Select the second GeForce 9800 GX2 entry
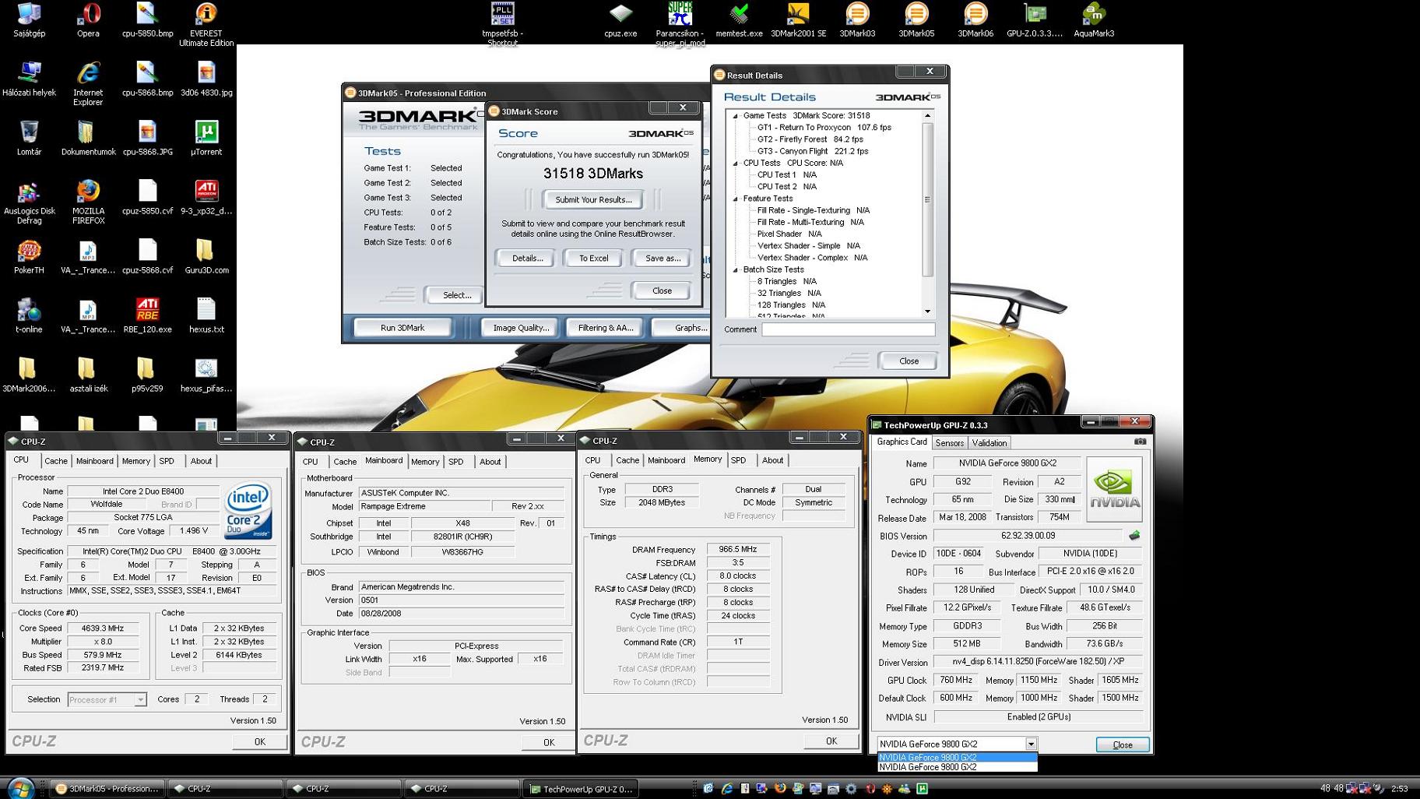 tap(958, 767)
